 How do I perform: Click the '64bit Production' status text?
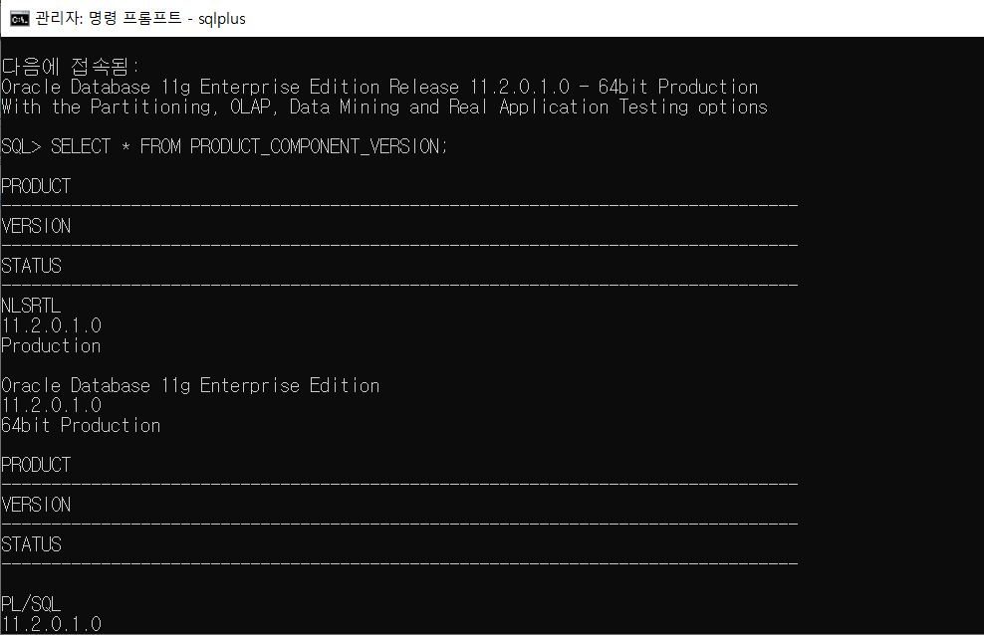tap(81, 426)
